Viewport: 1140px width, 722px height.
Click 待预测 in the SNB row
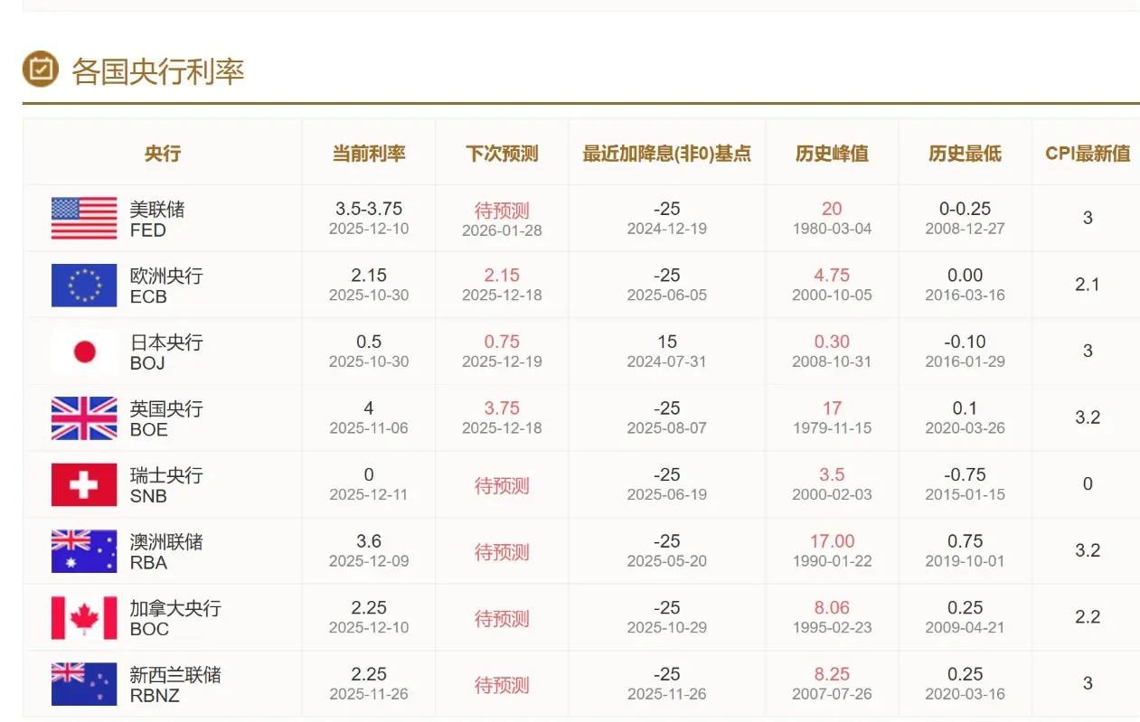point(502,486)
